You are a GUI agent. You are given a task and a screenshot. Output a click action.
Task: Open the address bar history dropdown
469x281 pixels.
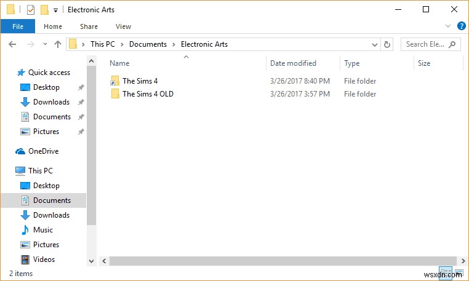pyautogui.click(x=374, y=44)
